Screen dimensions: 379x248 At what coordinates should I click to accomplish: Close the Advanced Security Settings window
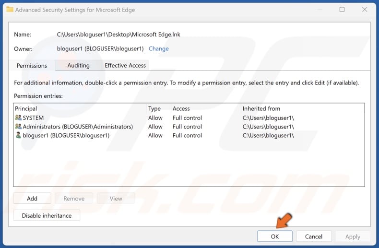pyautogui.click(x=365, y=10)
